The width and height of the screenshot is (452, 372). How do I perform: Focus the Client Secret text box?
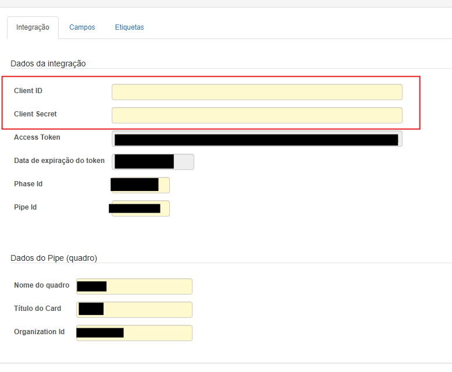pyautogui.click(x=257, y=115)
